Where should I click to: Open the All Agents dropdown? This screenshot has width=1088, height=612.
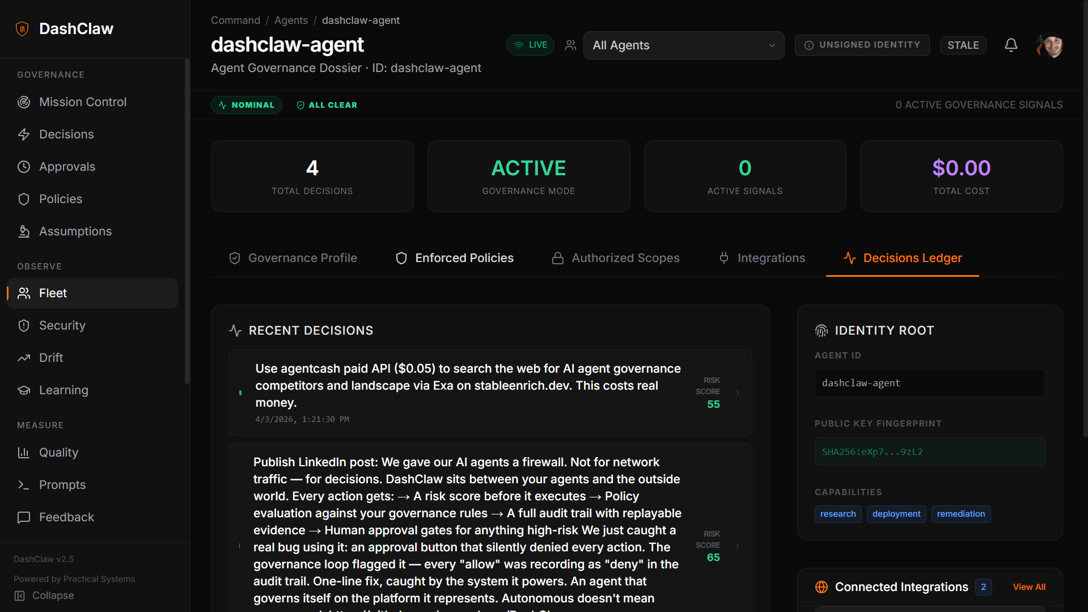684,45
